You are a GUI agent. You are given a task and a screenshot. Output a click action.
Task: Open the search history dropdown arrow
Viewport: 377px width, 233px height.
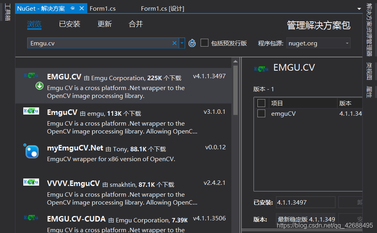[182, 43]
